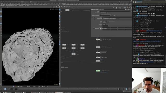Step forward one frame in the playbar
The height and width of the screenshot is (93, 166).
pyautogui.click(x=7, y=89)
